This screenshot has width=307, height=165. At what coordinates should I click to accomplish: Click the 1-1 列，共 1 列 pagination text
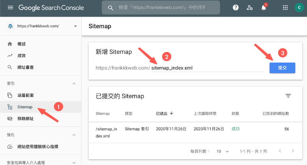coord(253,151)
